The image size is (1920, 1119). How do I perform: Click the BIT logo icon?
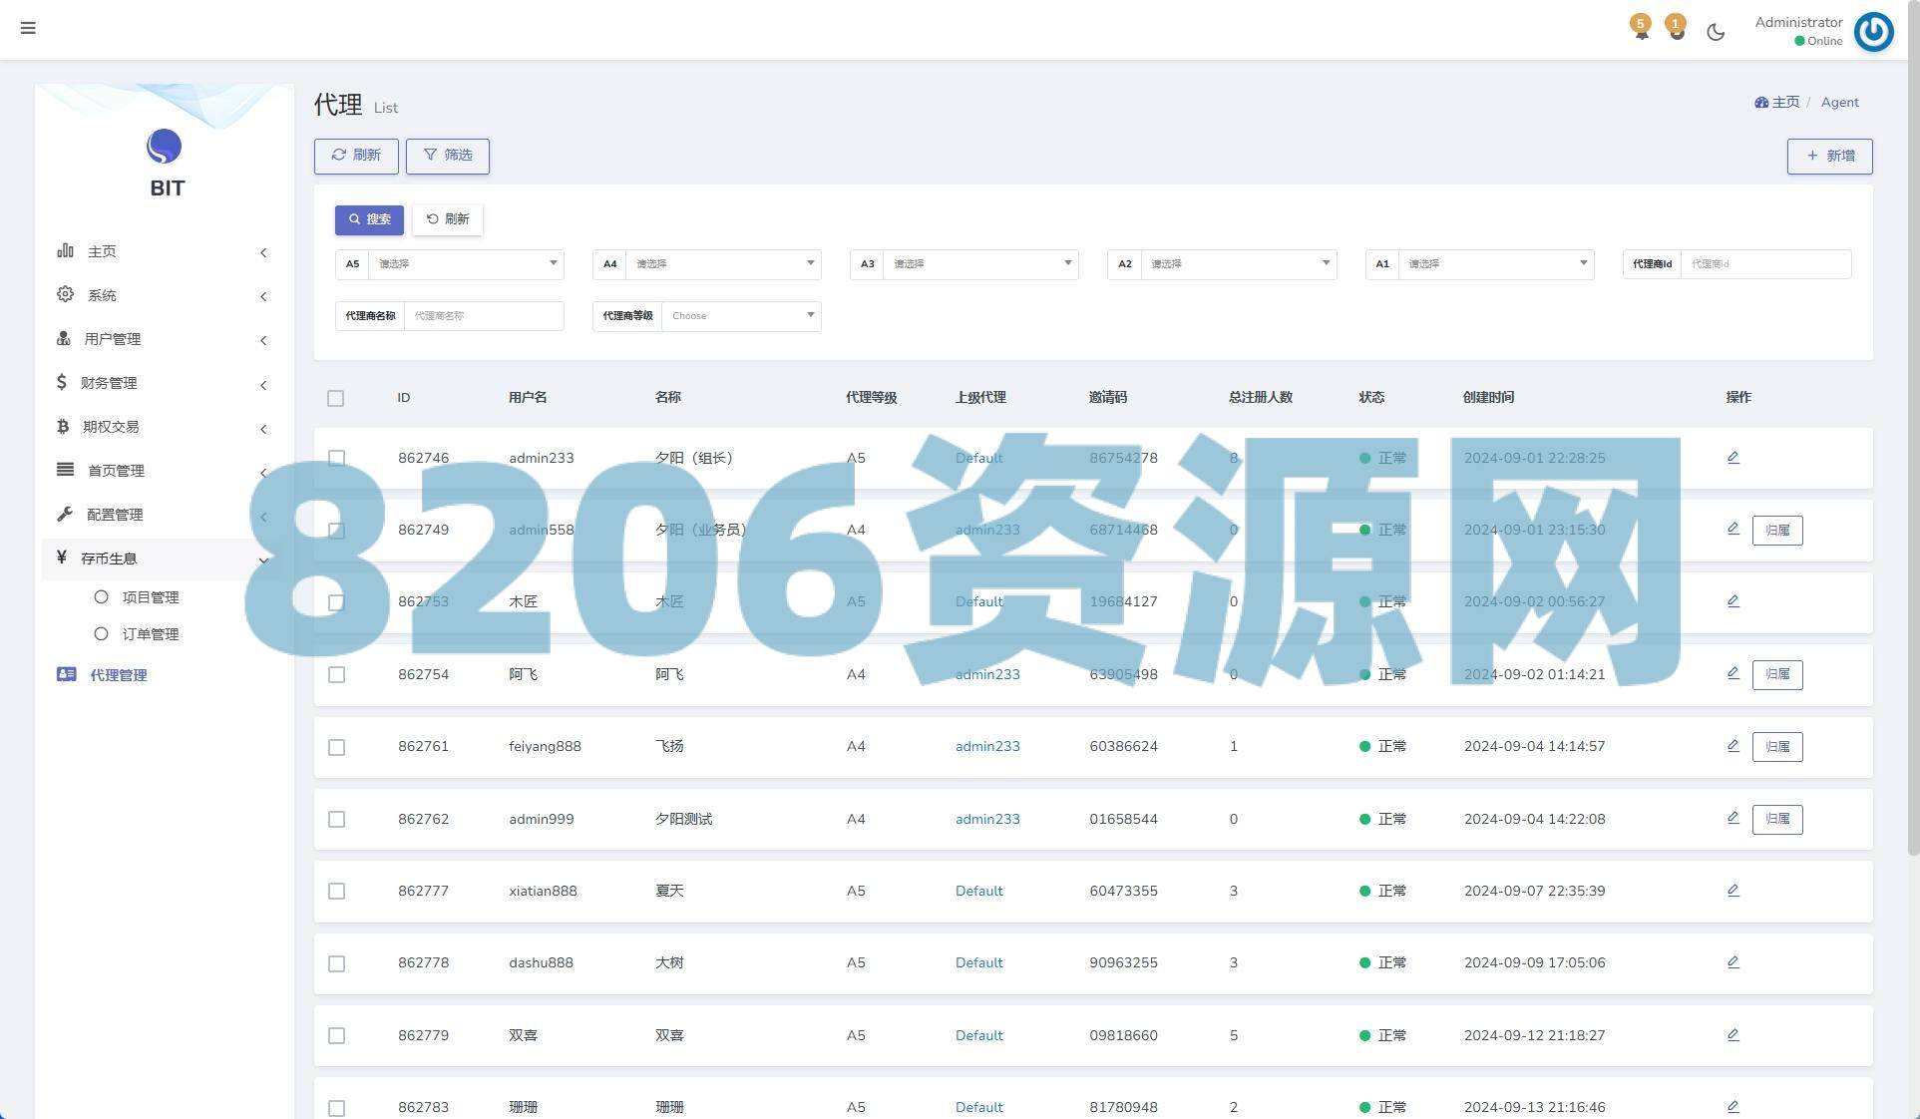(x=165, y=147)
